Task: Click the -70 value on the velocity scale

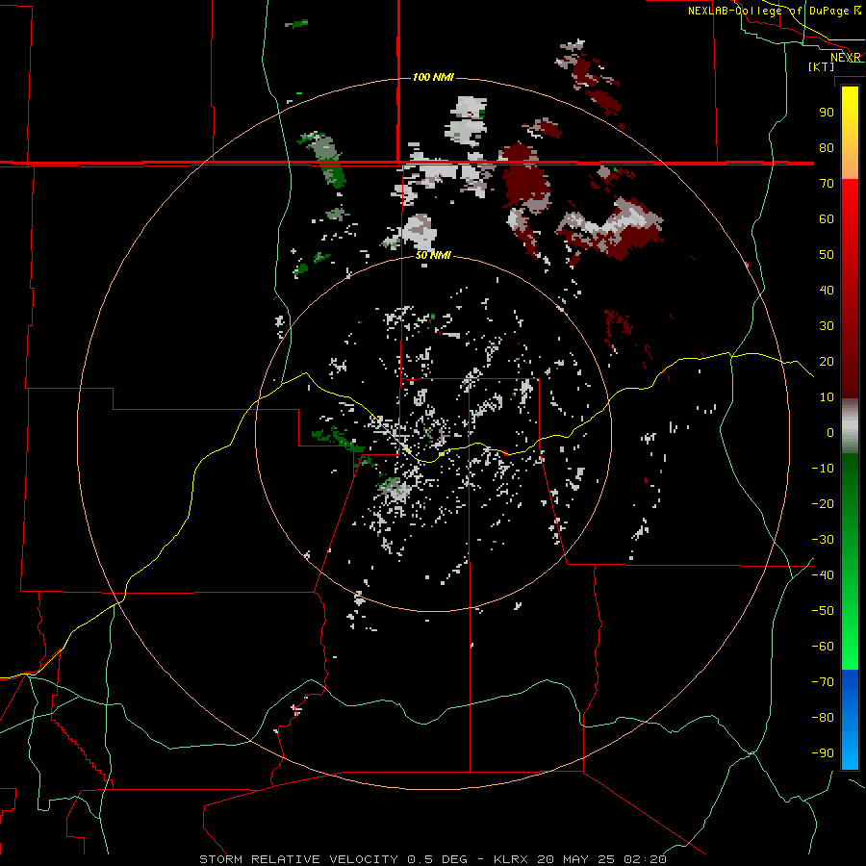Action: click(823, 682)
